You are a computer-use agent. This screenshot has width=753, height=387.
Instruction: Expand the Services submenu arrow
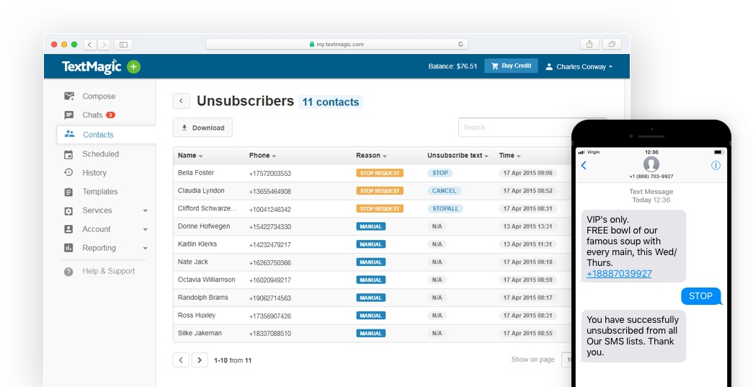click(x=145, y=210)
